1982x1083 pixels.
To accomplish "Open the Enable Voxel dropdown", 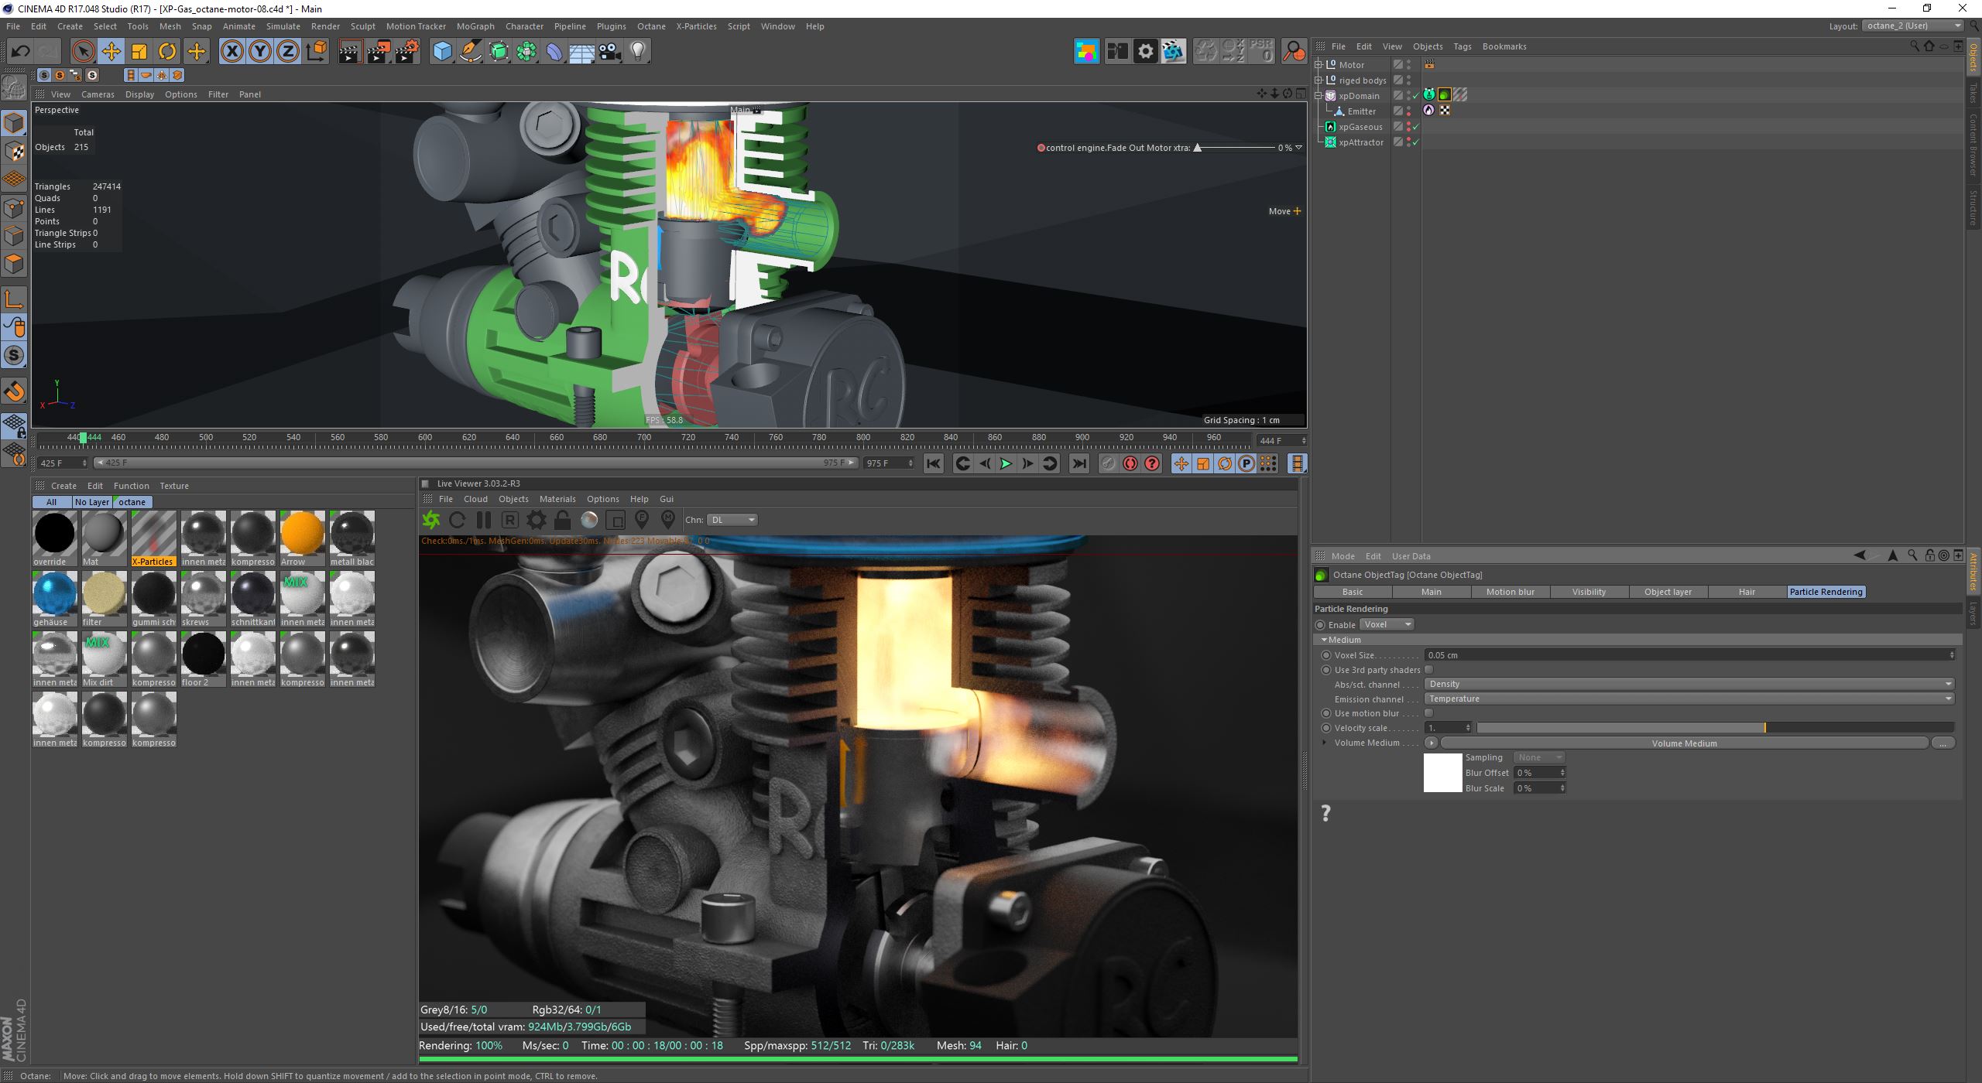I will 1387,624.
